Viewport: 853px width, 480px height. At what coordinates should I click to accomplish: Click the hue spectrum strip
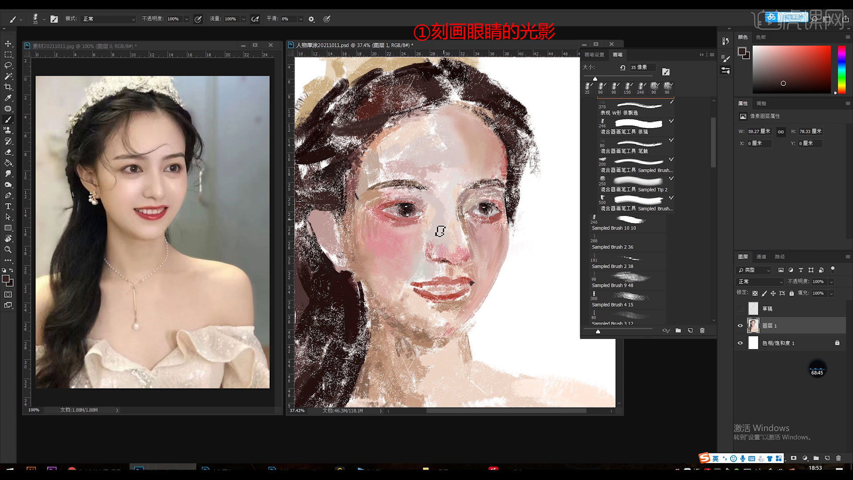[841, 69]
